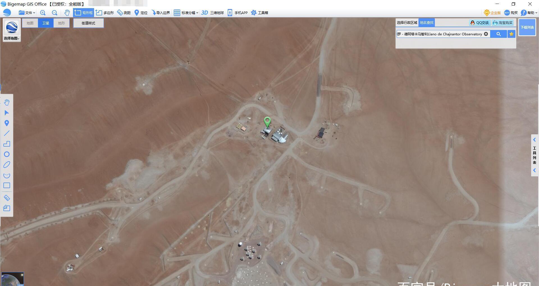Expand the 选择地图 map source dropdown
This screenshot has height=286, width=539.
pyautogui.click(x=12, y=38)
